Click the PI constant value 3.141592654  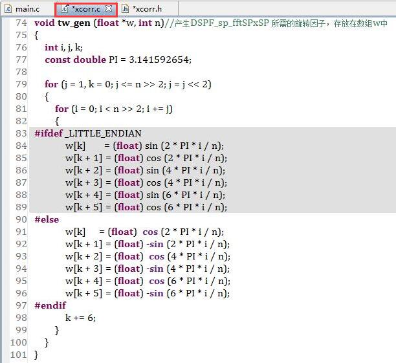click(159, 60)
